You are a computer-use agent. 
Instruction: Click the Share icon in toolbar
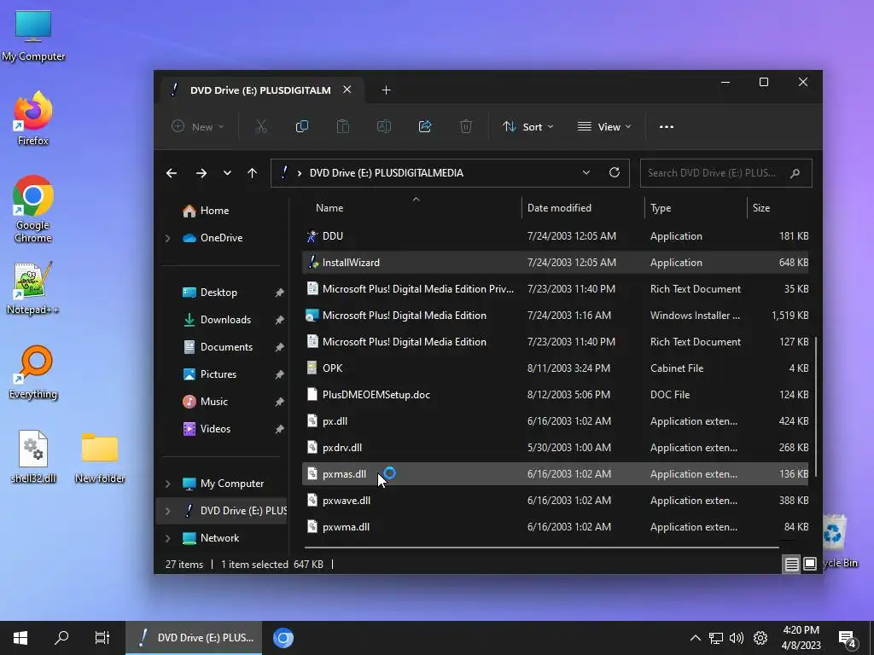(x=425, y=126)
